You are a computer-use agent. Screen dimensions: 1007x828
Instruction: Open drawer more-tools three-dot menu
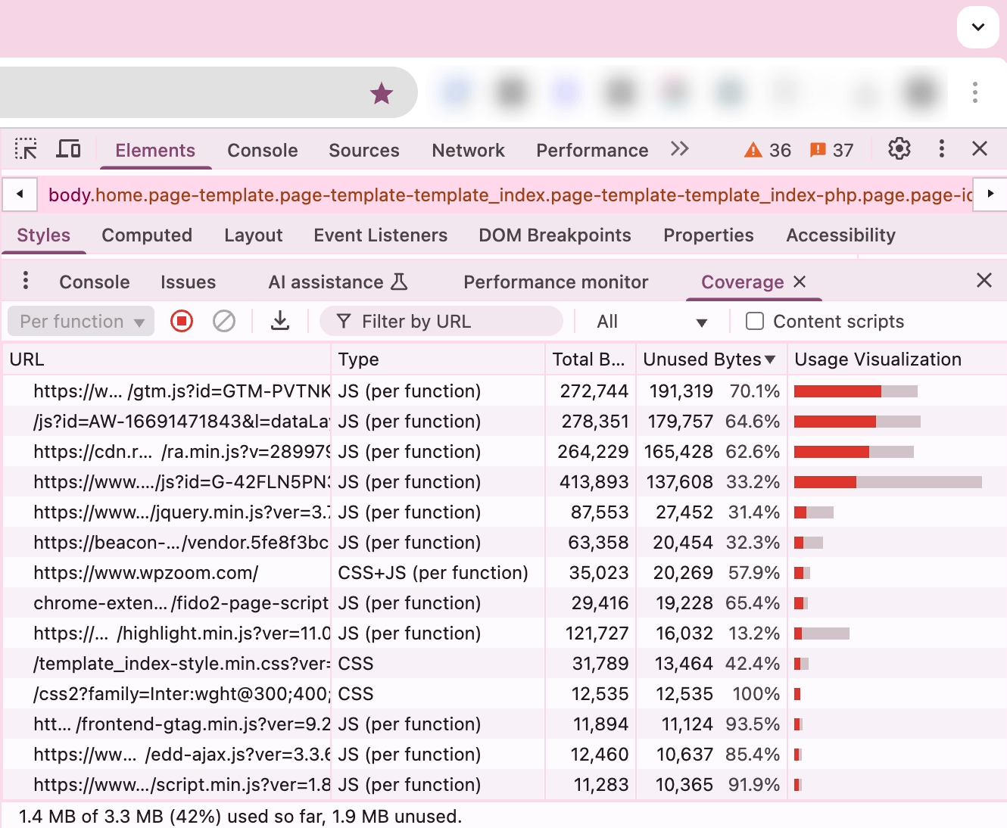(26, 281)
